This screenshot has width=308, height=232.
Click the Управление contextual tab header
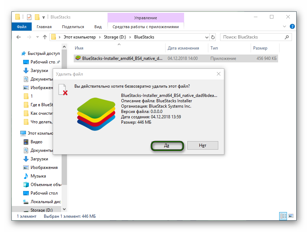[x=146, y=18]
